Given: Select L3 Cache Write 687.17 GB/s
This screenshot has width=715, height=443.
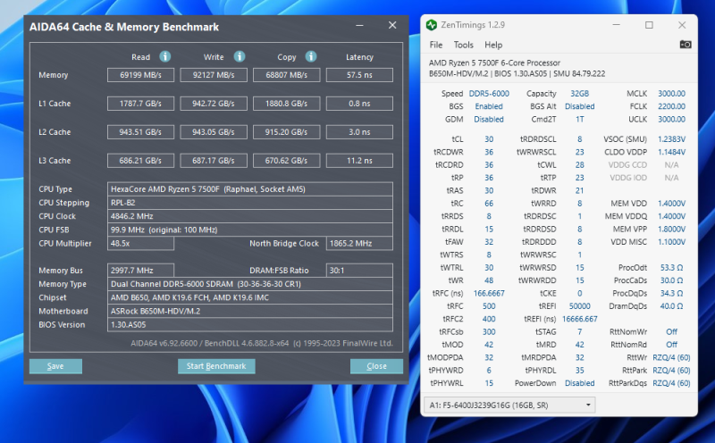Looking at the screenshot, I should pyautogui.click(x=214, y=161).
